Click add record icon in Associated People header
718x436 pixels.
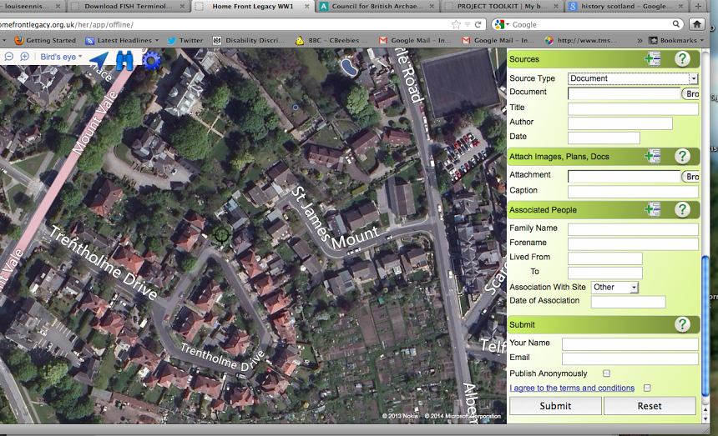click(x=652, y=210)
